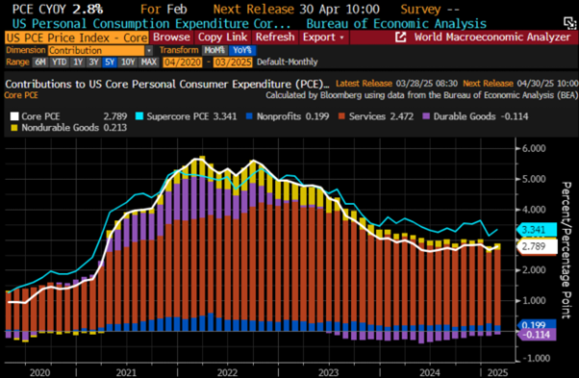This screenshot has width=579, height=378.
Task: Click the Calculated by Bloomberg note
Action: coord(421,95)
